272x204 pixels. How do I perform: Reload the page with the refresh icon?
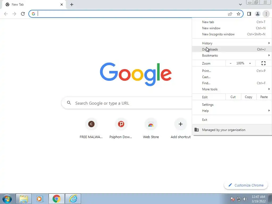23,14
